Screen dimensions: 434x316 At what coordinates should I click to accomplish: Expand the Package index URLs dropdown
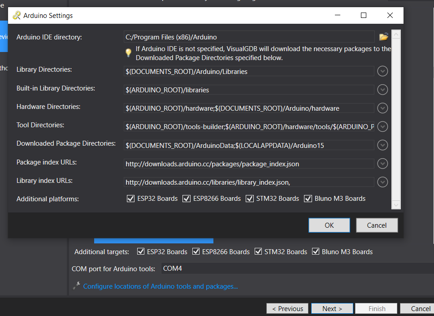pos(382,164)
